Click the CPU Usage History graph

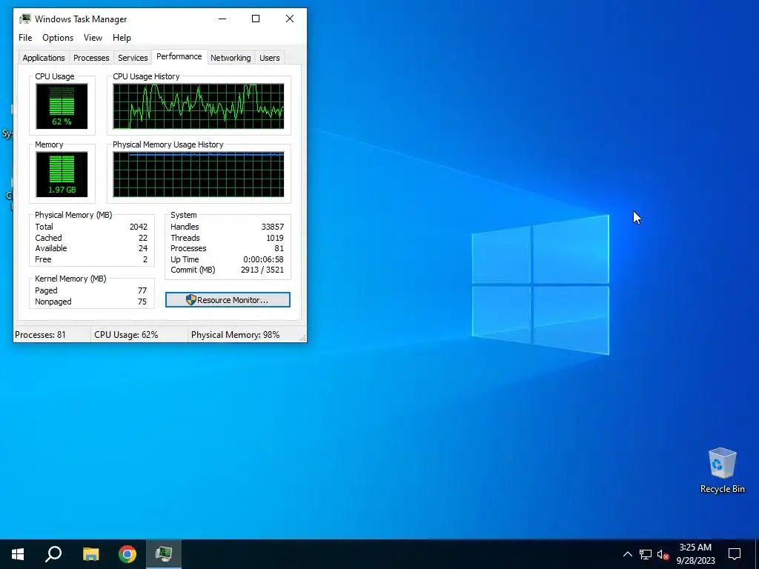pyautogui.click(x=199, y=106)
